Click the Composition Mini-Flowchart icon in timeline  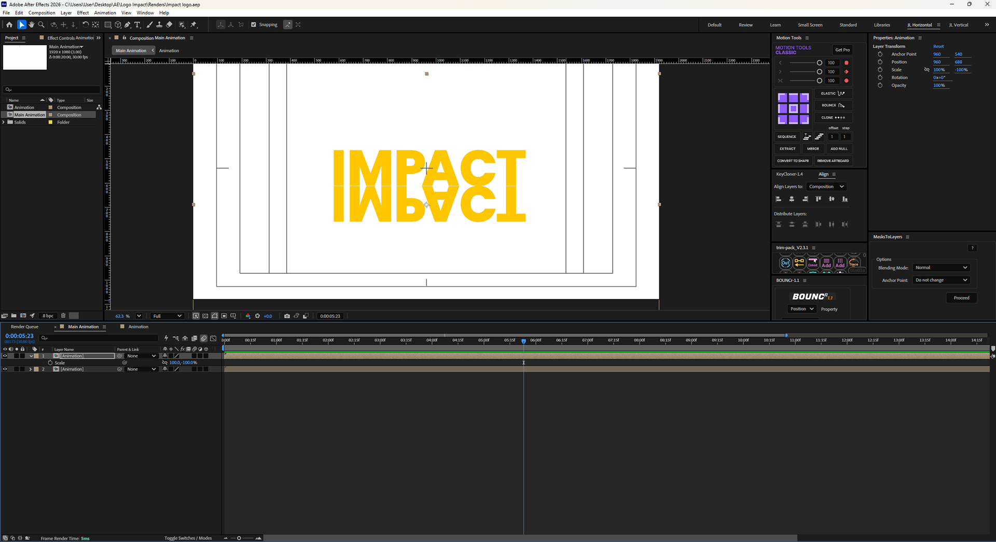[176, 338]
